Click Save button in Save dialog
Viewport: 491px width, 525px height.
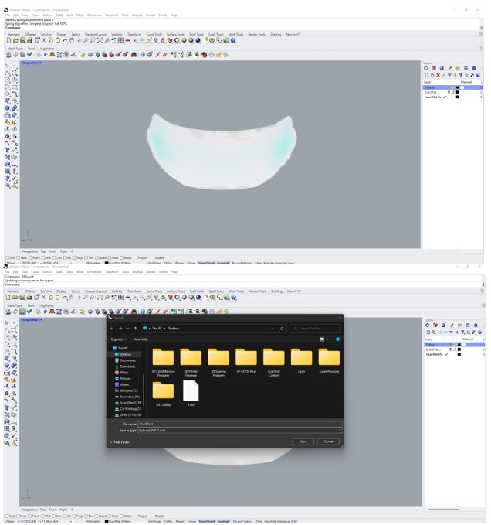pos(303,441)
